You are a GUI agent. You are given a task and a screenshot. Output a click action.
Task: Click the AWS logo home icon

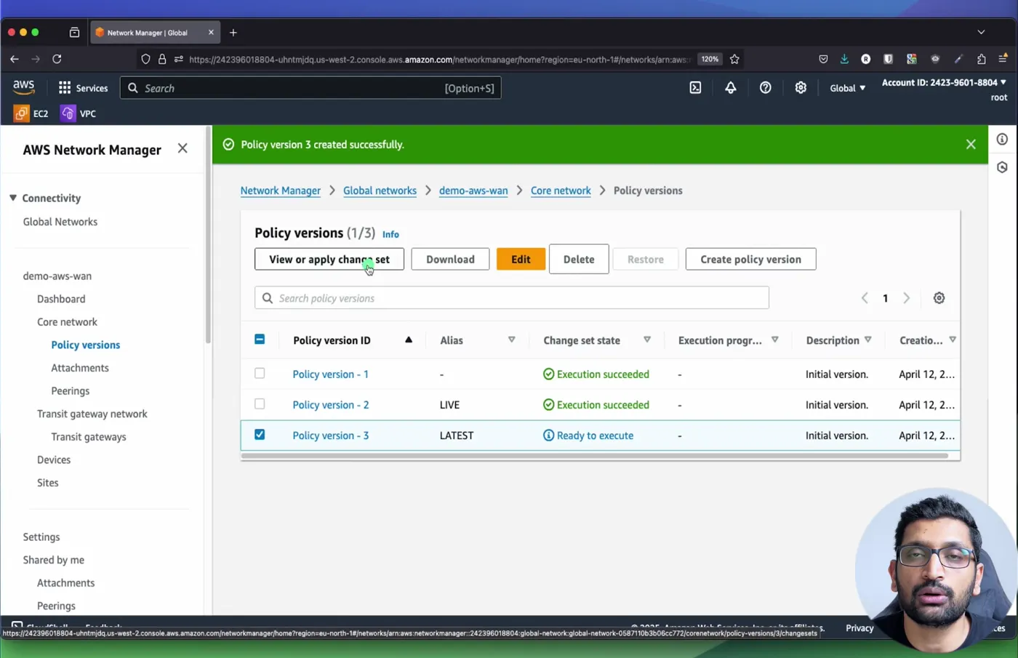(x=24, y=87)
